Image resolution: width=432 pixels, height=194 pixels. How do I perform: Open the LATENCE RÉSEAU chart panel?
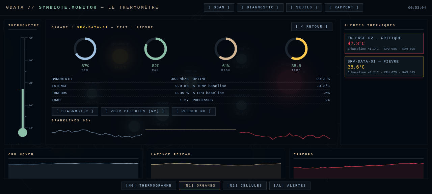click(216, 164)
